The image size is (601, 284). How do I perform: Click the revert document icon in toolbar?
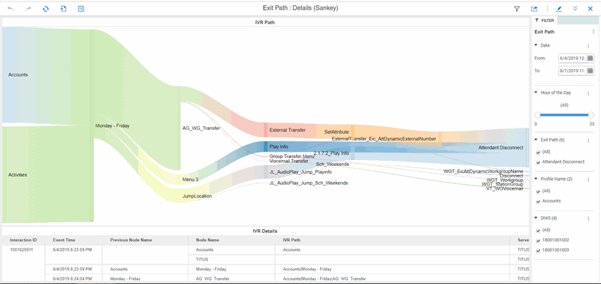coord(64,8)
